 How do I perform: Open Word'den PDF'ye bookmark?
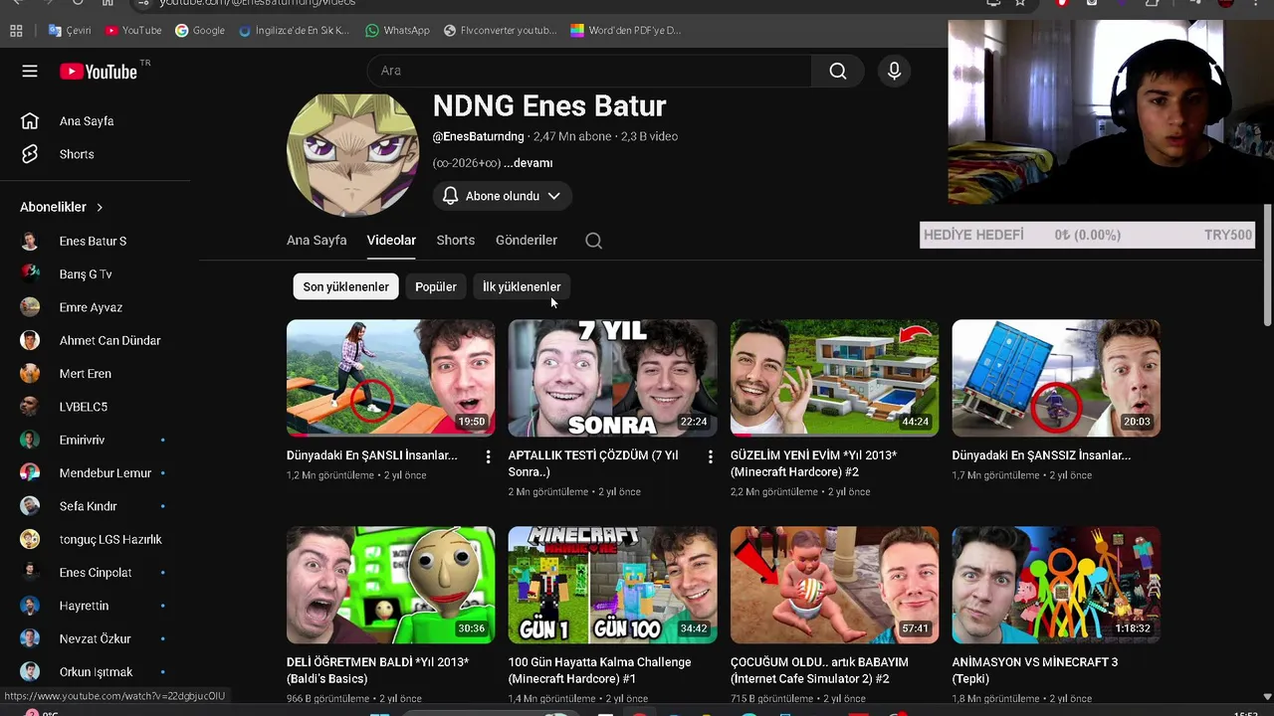pos(626,31)
